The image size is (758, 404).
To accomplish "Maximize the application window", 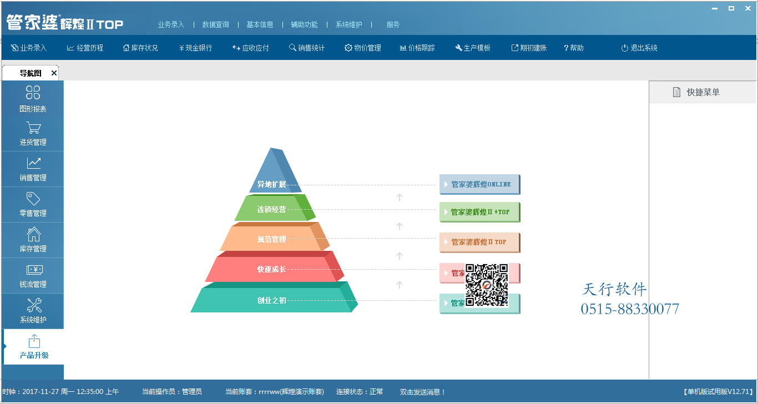I will [x=731, y=8].
